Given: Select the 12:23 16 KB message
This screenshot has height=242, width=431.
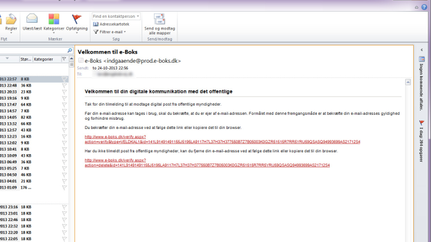Looking at the screenshot, I should 34,136.
